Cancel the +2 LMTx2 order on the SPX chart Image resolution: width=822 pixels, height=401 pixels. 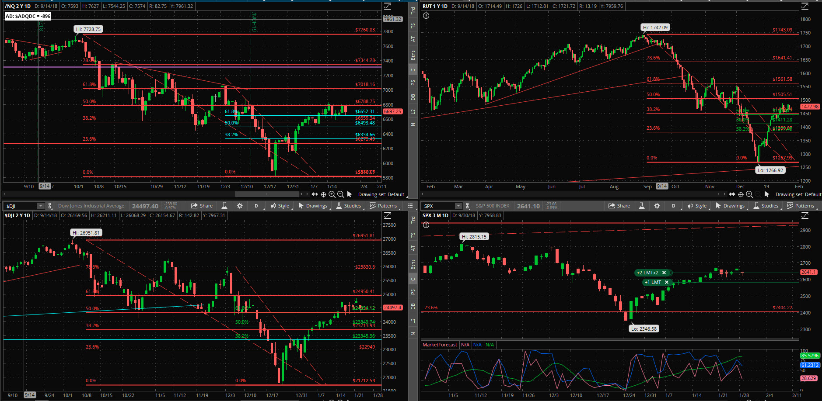(664, 273)
